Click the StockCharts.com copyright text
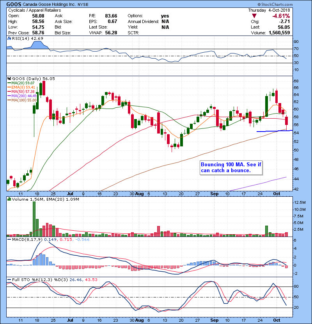This screenshot has width=312, height=324. point(275,4)
